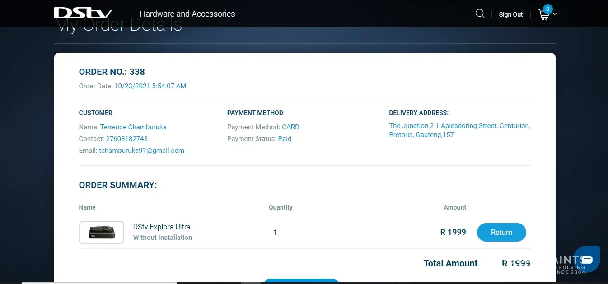This screenshot has width=608, height=284.
Task: Click customer name Terrence Chamburuka
Action: pyautogui.click(x=133, y=127)
